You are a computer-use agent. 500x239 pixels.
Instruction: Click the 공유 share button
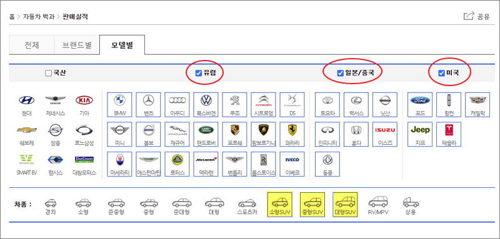click(x=476, y=17)
